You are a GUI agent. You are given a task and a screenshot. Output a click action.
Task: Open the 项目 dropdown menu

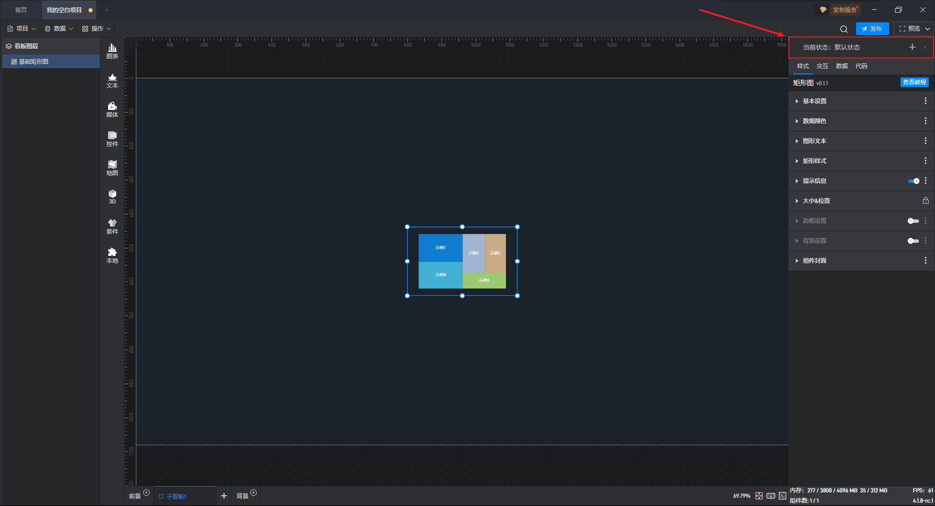pos(22,29)
